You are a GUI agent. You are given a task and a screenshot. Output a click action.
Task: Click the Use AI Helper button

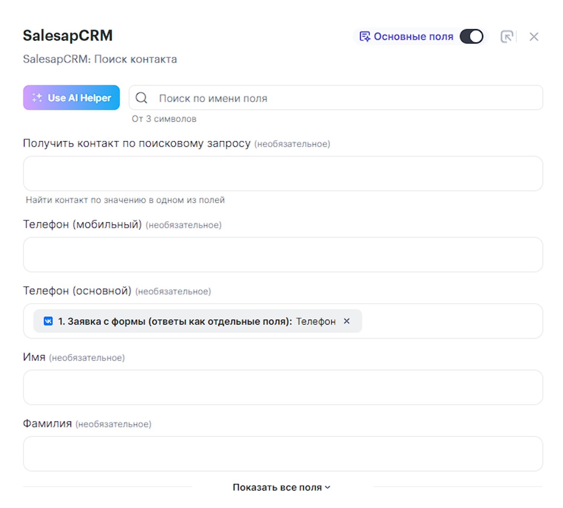[71, 98]
